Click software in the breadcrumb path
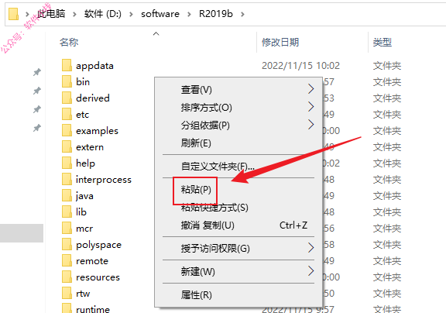Image resolution: width=446 pixels, height=313 pixels. (x=160, y=14)
